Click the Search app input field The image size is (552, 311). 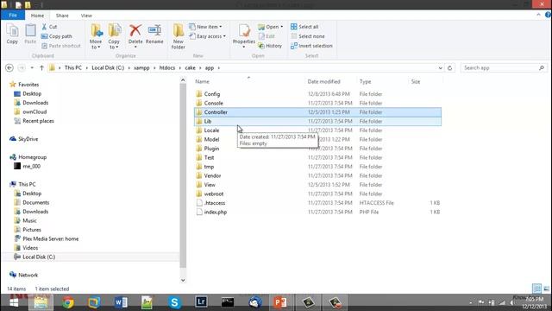pyautogui.click(x=504, y=67)
